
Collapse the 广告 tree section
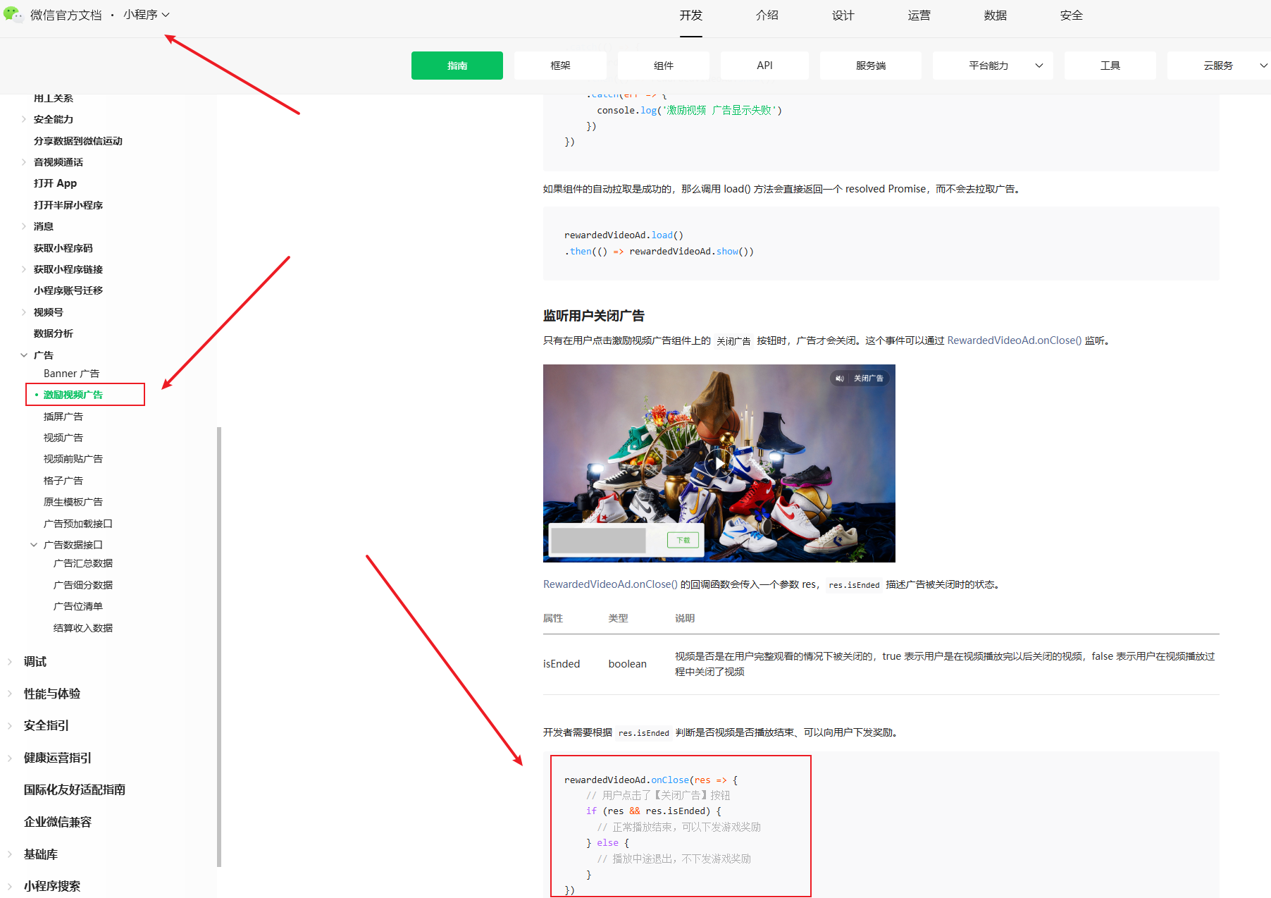24,355
